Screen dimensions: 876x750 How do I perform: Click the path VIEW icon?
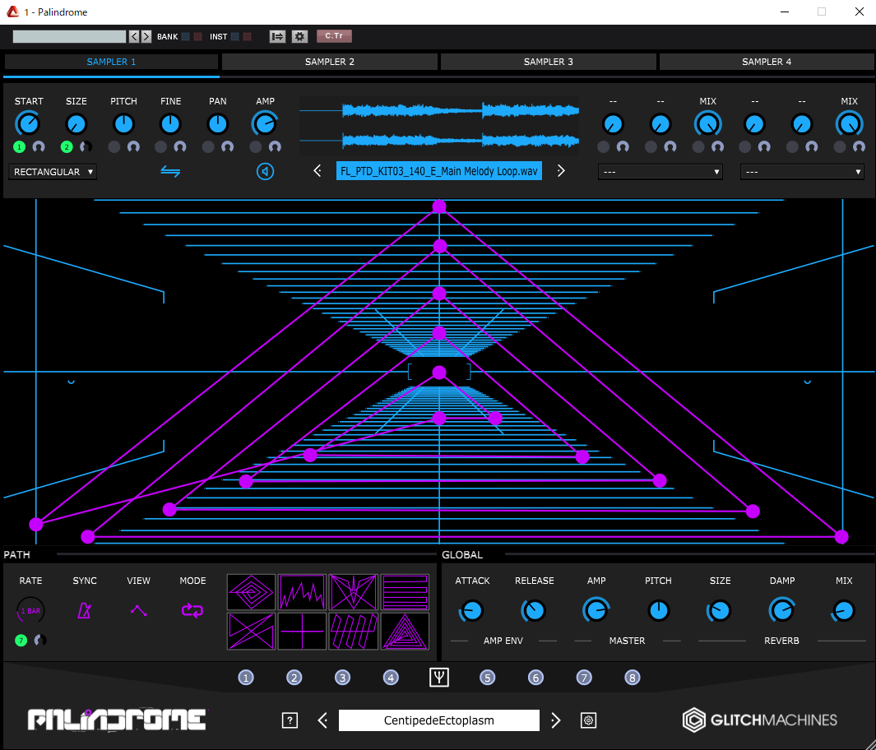[x=138, y=610]
